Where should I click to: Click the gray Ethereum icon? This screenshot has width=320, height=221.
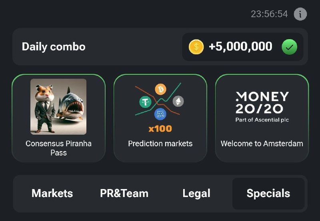178,101
